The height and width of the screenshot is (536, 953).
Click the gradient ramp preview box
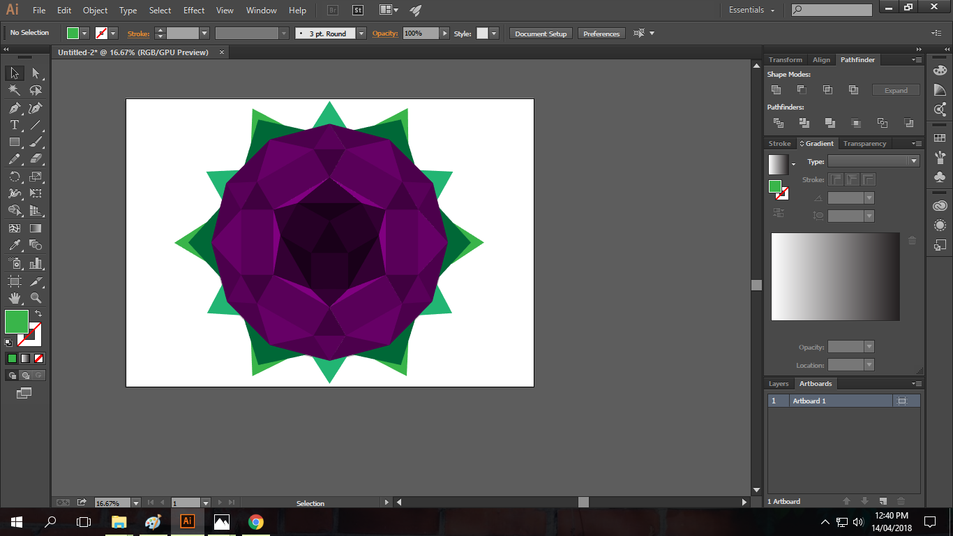pyautogui.click(x=835, y=276)
